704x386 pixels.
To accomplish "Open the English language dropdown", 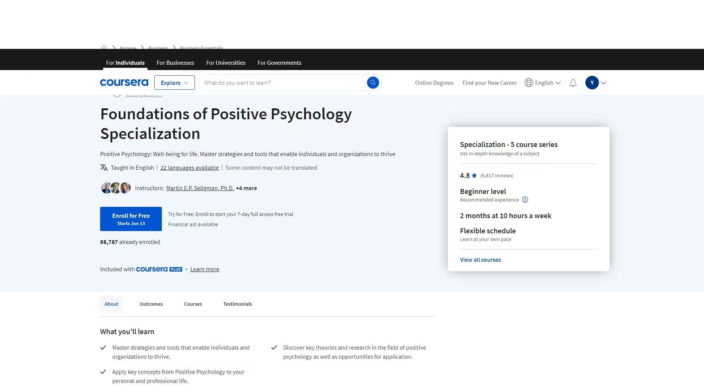I will pos(547,83).
